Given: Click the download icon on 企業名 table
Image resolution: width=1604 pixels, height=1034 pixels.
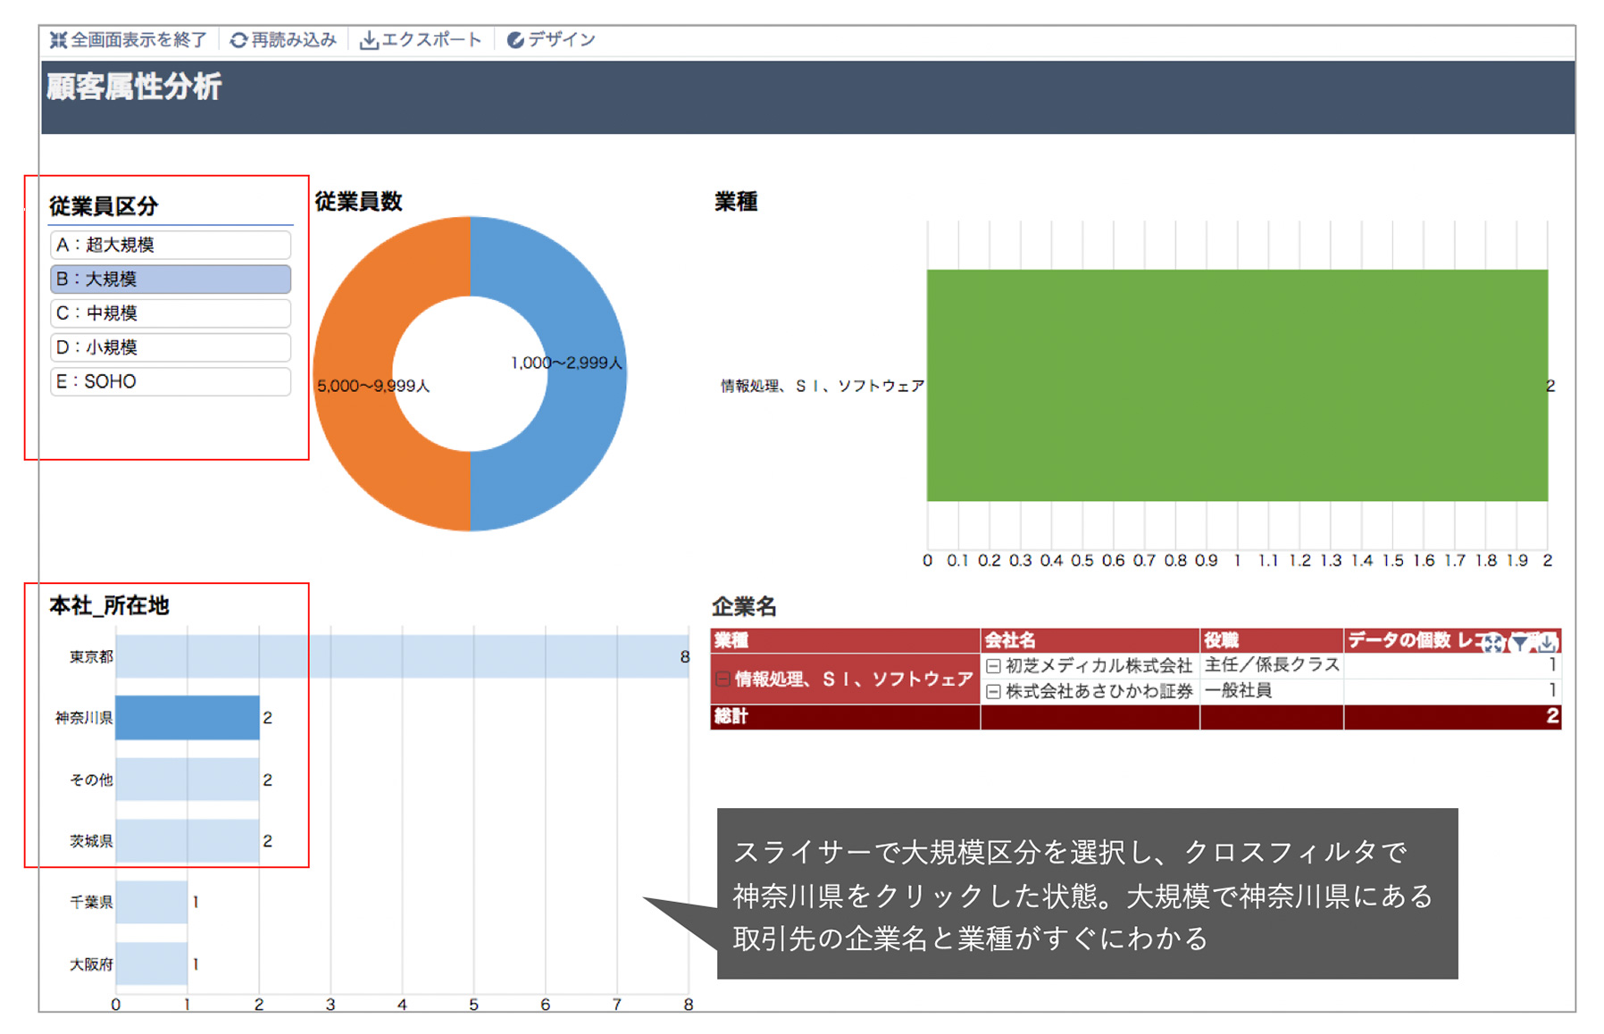Looking at the screenshot, I should pos(1547,642).
